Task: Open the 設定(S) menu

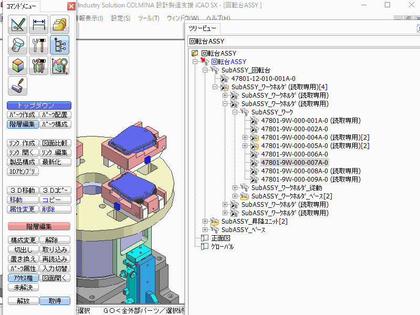Action: [x=120, y=18]
